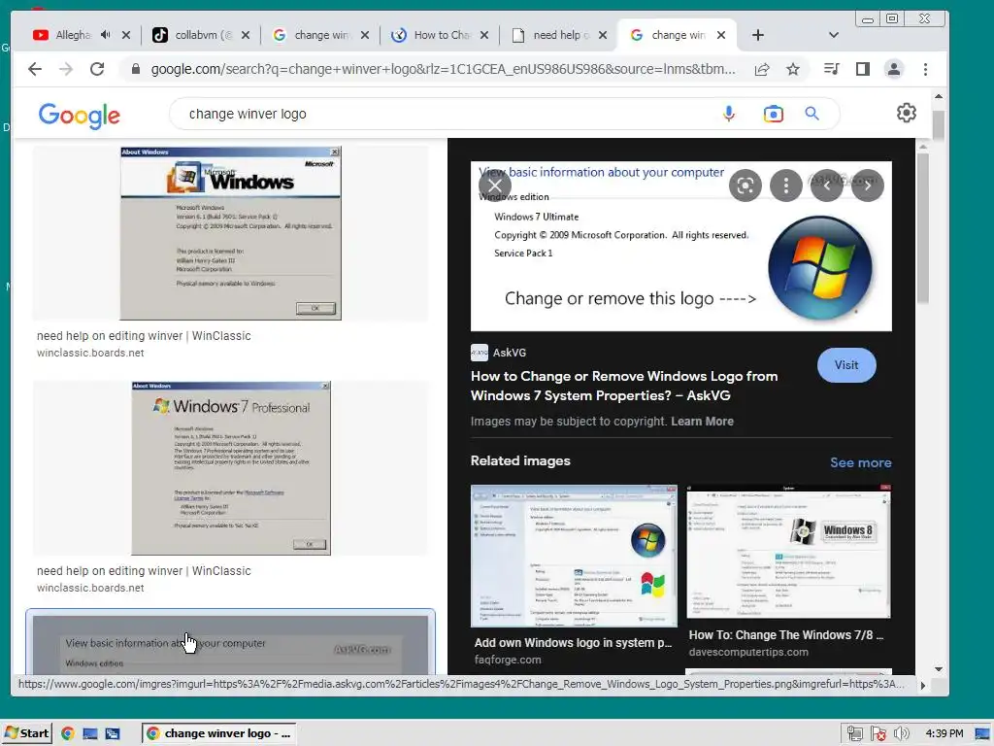Click the address bar URL
Screen dimensions: 994x746
(x=443, y=69)
